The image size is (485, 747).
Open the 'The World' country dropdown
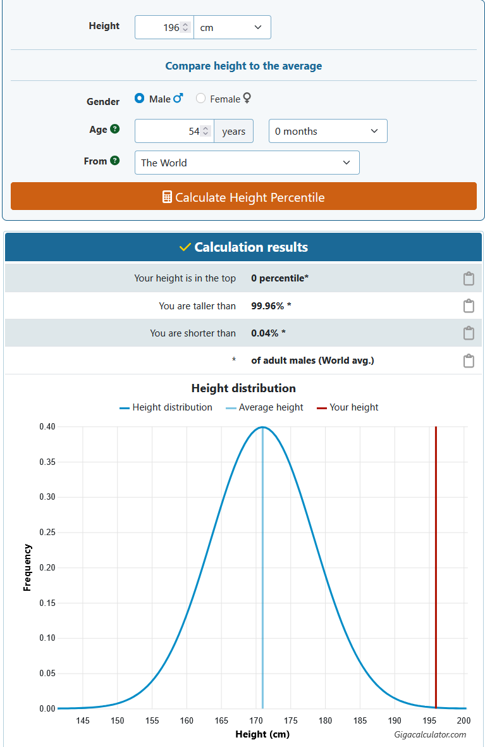247,163
